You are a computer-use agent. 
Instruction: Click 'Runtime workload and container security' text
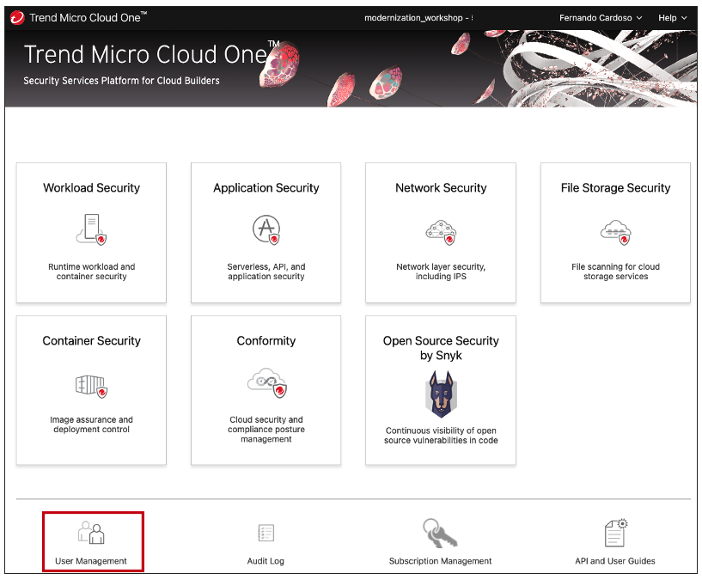[91, 272]
